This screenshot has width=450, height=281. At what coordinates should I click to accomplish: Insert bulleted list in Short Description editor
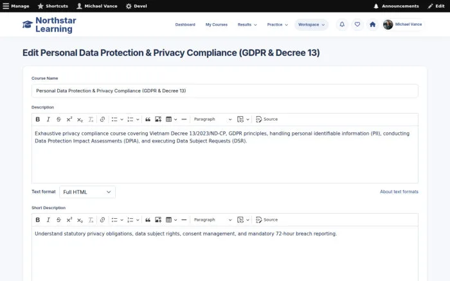114,219
